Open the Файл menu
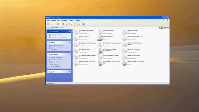 tap(49, 21)
